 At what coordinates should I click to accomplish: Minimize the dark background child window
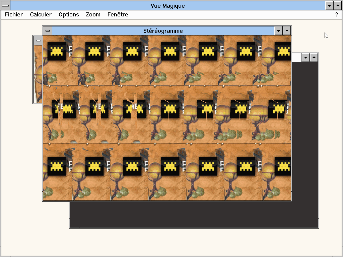305,58
